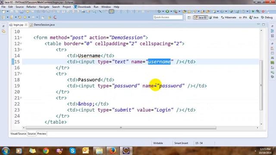Click the Run External Tools icon
This screenshot has width=276, height=155.
click(176, 12)
